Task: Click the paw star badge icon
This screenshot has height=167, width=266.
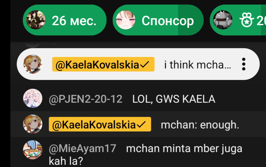Action: coord(246,20)
